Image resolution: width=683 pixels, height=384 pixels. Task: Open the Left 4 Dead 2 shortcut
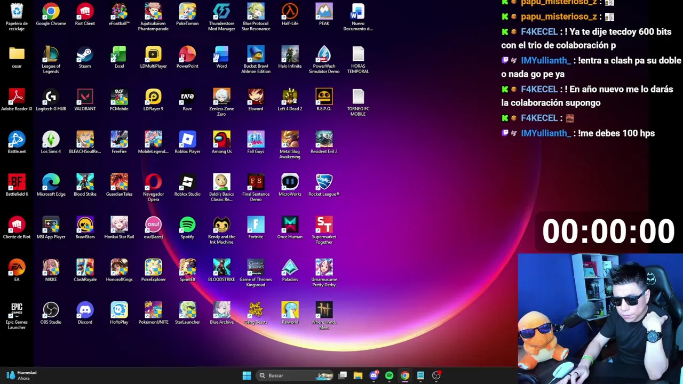pos(290,100)
